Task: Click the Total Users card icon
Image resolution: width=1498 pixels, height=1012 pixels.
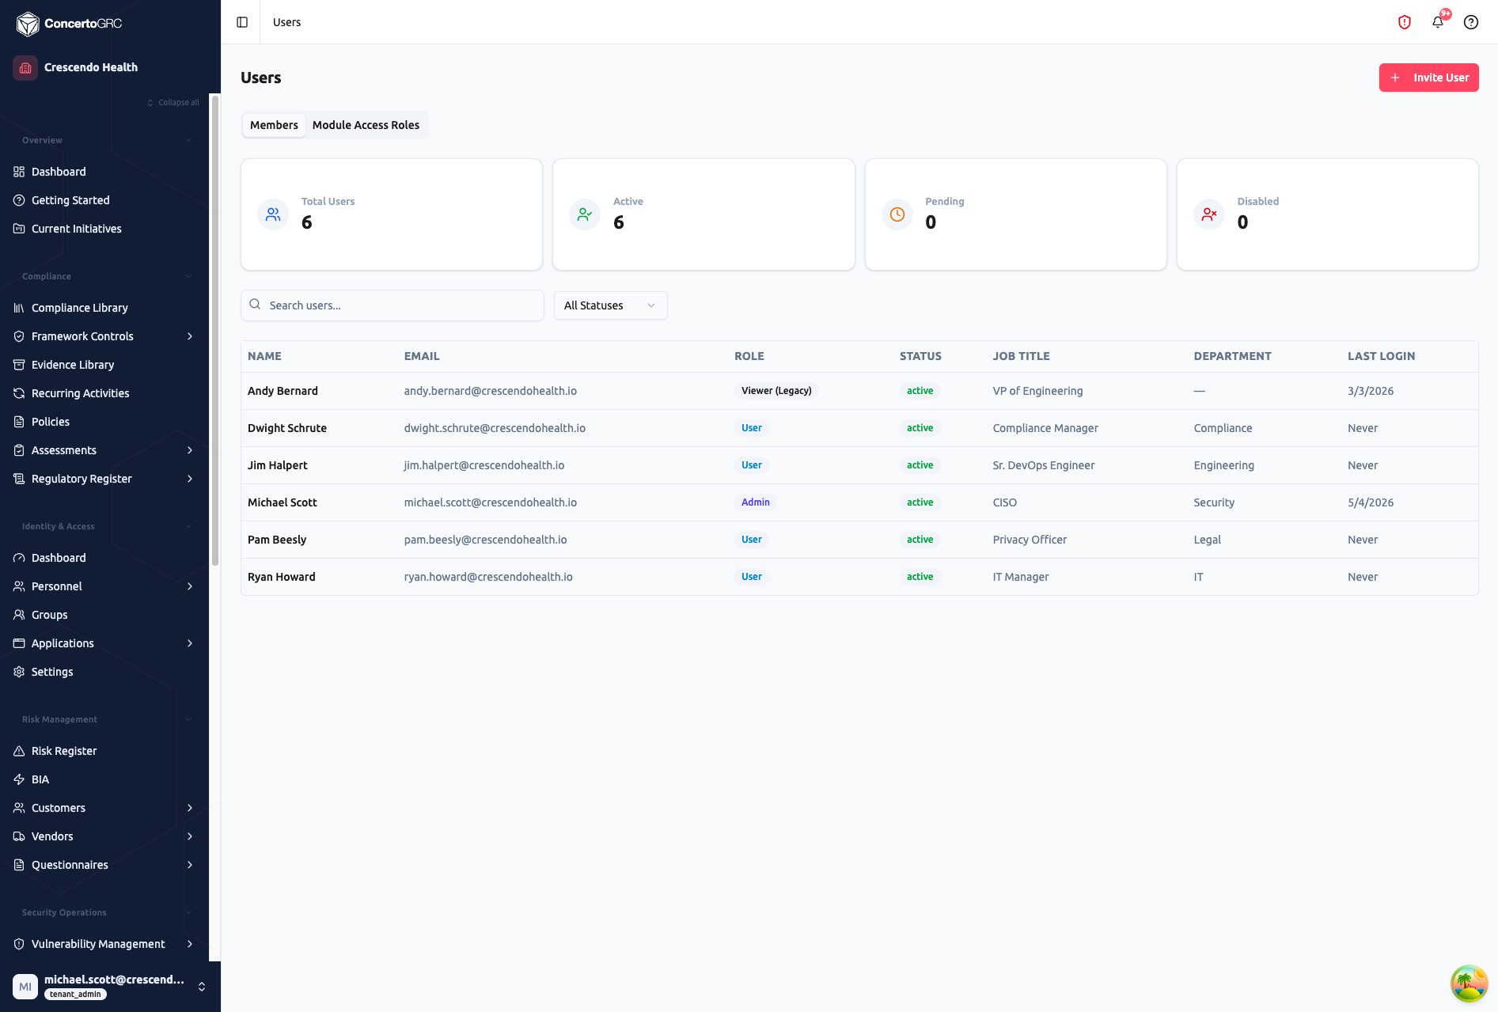Action: click(273, 214)
